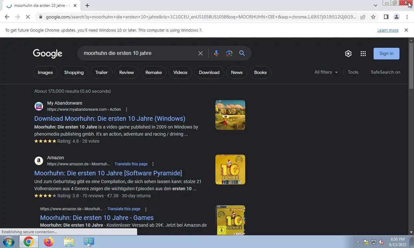This screenshot has width=414, height=248.
Task: Go to the Google homepage logo
Action: coord(48,54)
